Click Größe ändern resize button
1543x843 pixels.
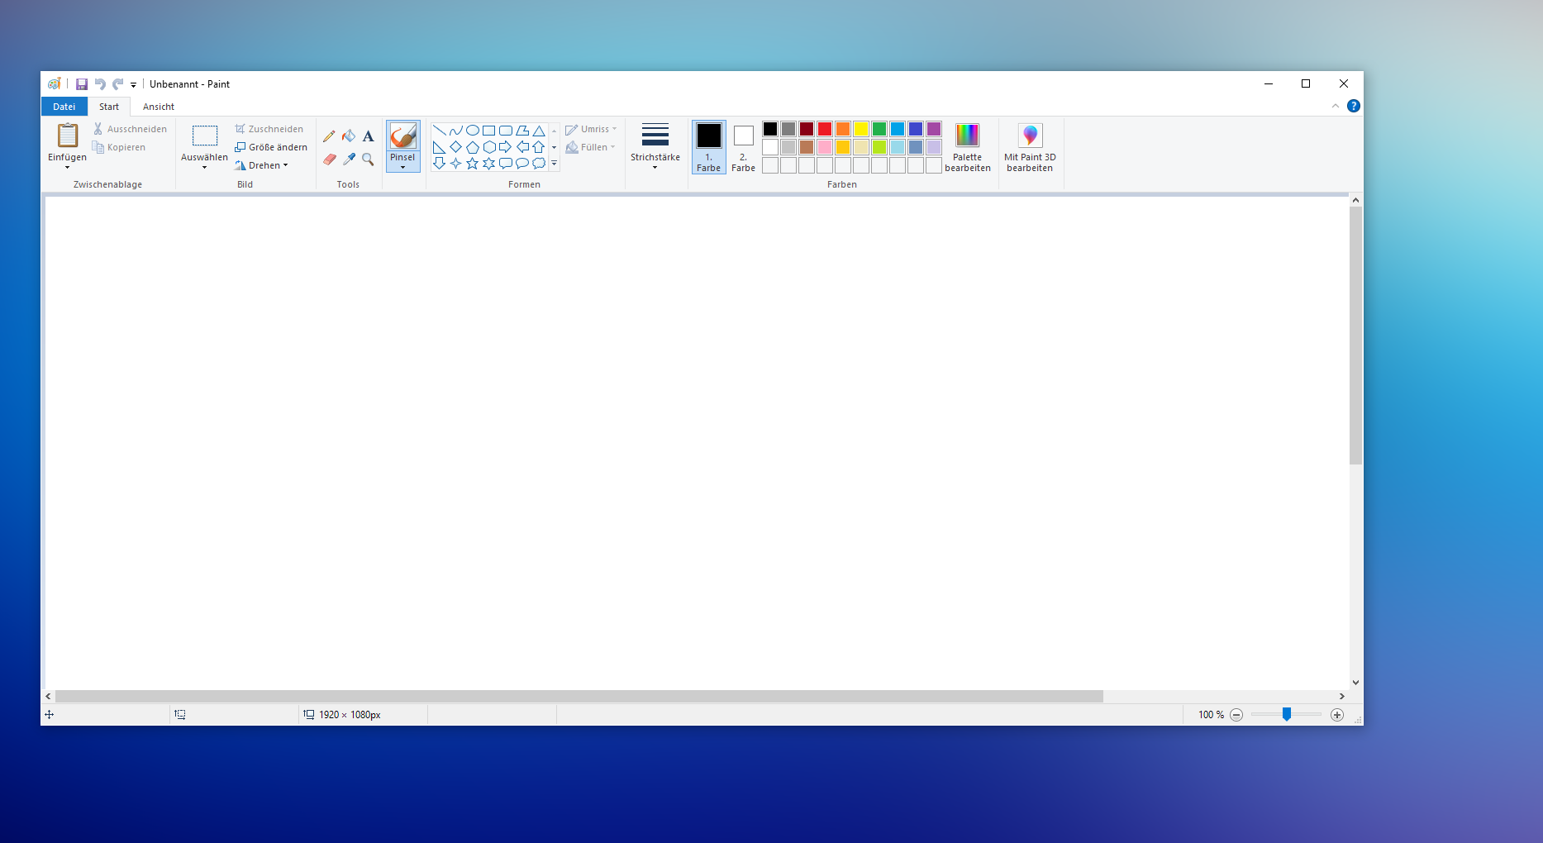coord(271,147)
